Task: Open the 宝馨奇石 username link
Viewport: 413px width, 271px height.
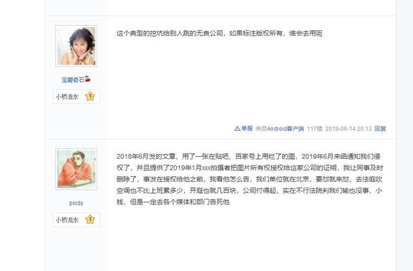Action: 73,79
